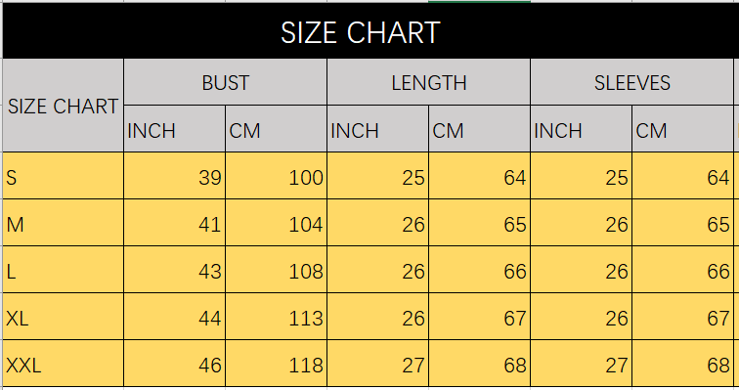Click the gray SIZE CHART label cell
Screen dimensions: 739x390
63,106
